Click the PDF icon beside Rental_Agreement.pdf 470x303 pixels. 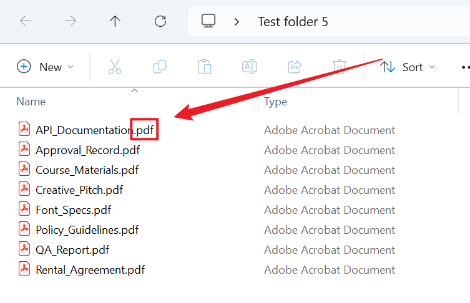(x=24, y=269)
